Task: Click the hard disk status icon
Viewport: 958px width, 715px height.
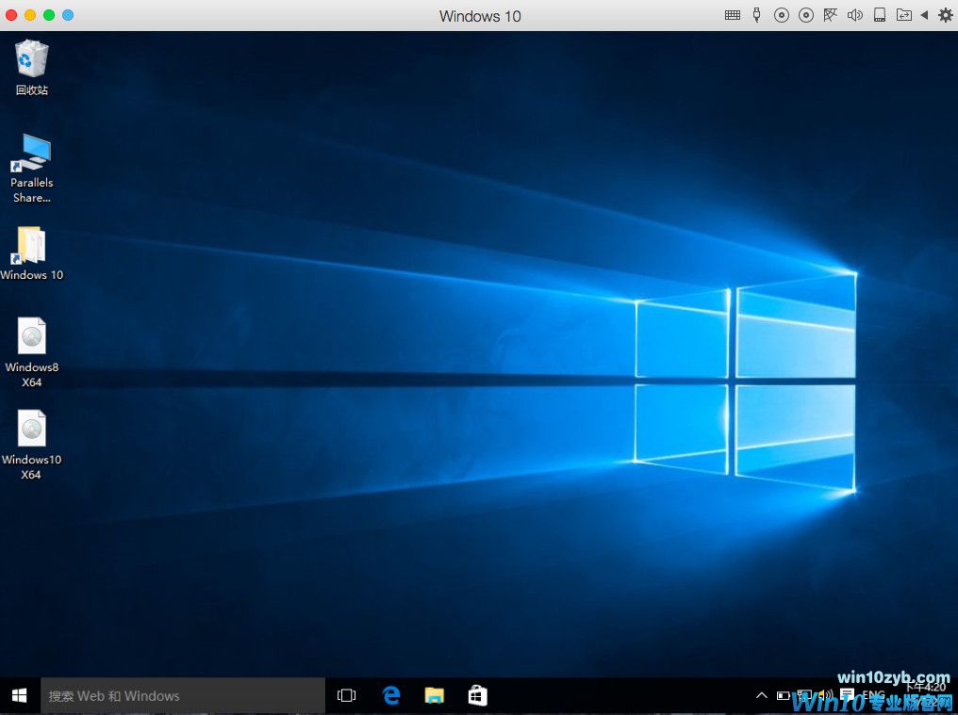Action: 880,15
